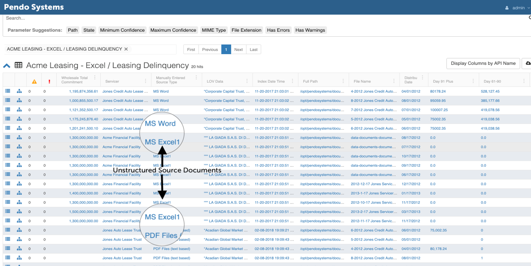The width and height of the screenshot is (531, 266).
Task: Click the 528,127.45 Day 61-90 value
Action: click(490, 91)
